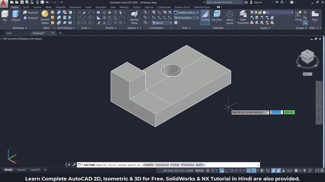The image size is (325, 182).
Task: Choose the Thickness command option
Action: [x=187, y=165]
